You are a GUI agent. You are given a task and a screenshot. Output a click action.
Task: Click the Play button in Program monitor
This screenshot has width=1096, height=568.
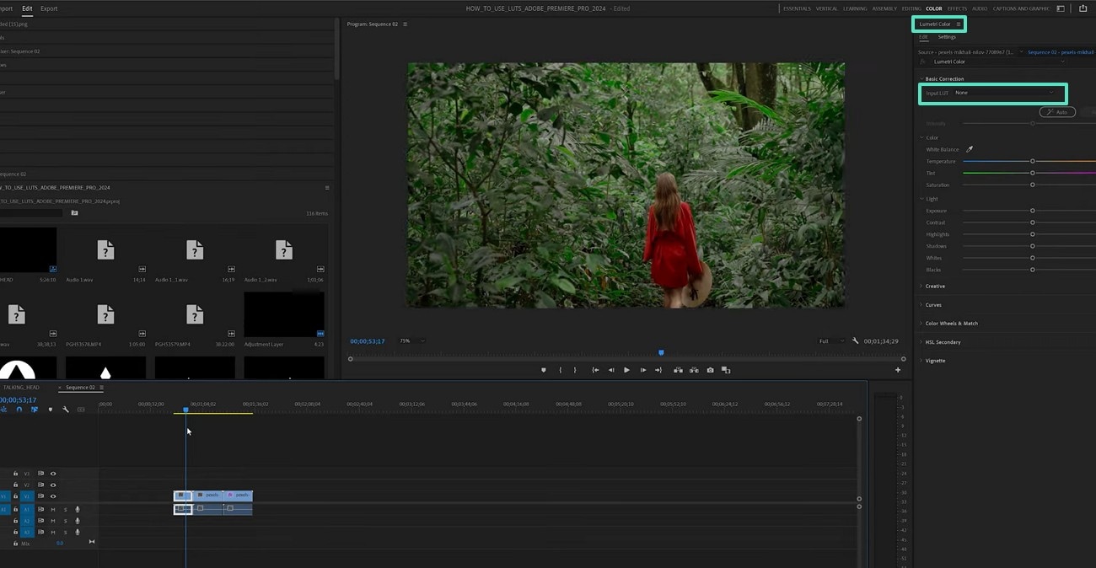pyautogui.click(x=626, y=370)
